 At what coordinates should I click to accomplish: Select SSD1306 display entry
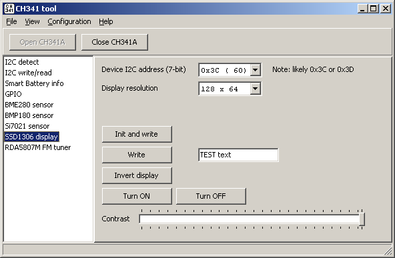(31, 137)
